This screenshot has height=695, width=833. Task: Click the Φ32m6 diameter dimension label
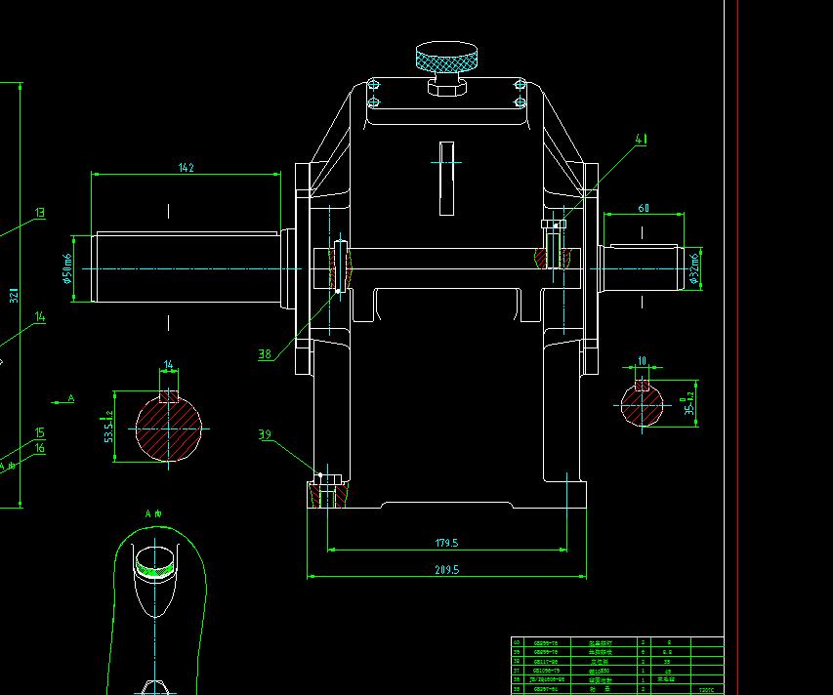(693, 268)
